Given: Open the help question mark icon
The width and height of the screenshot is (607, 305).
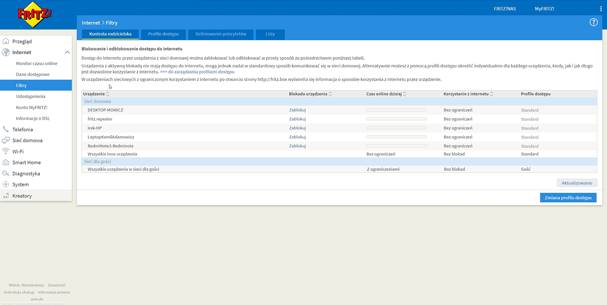Looking at the screenshot, I should 593,23.
